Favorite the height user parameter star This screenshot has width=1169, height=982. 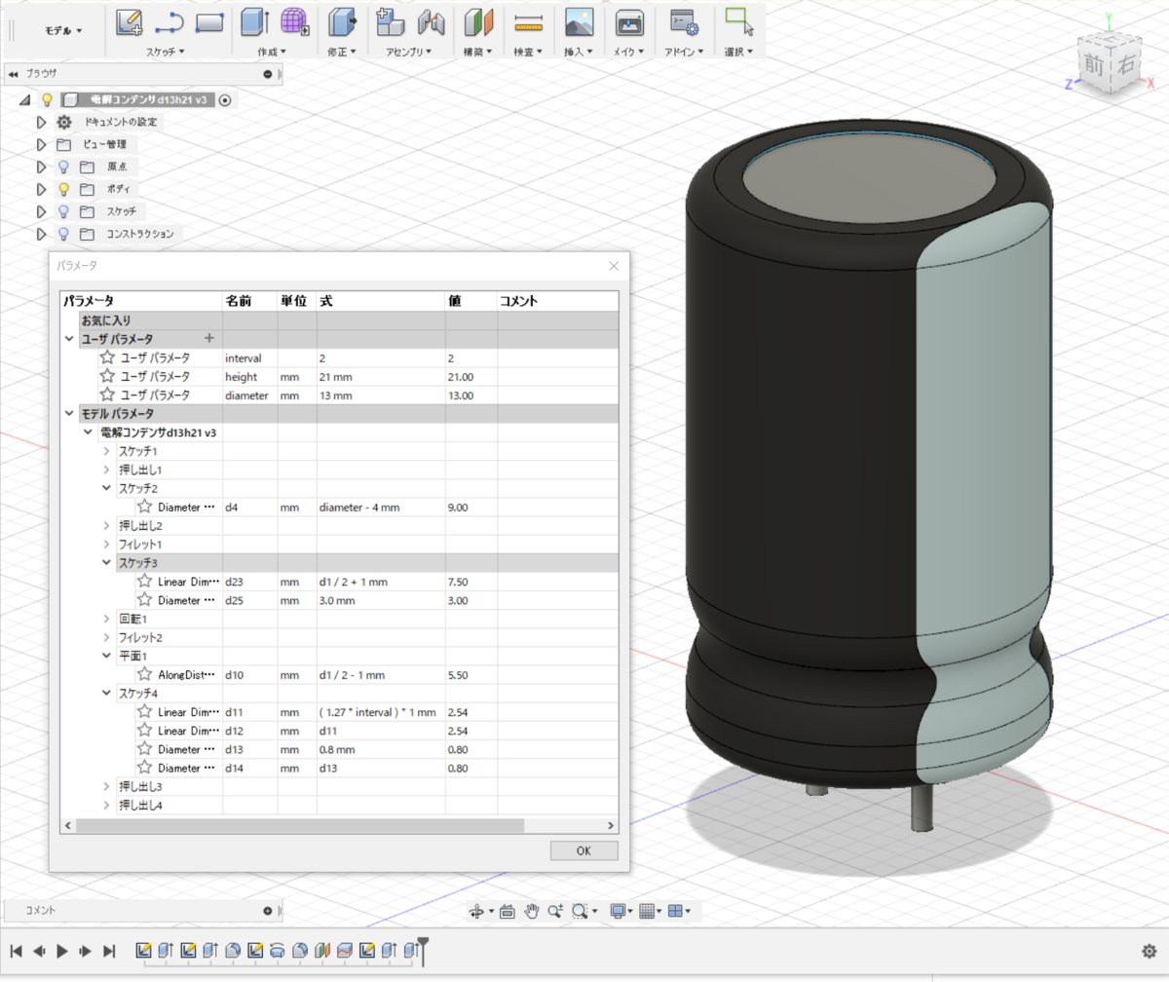tap(107, 376)
